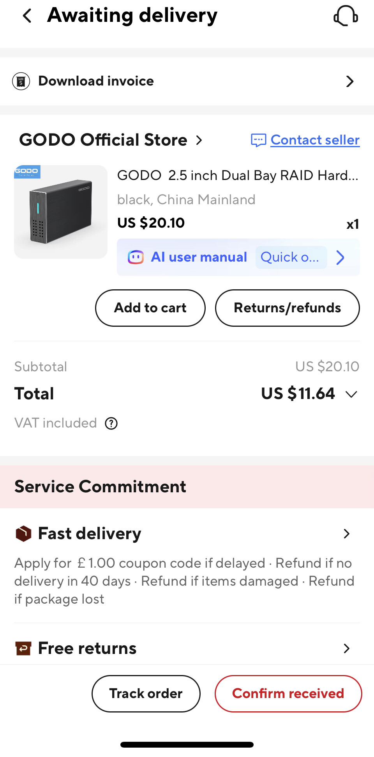Image resolution: width=374 pixels, height=757 pixels.
Task: Expand the Total price breakdown chevron
Action: coord(351,394)
